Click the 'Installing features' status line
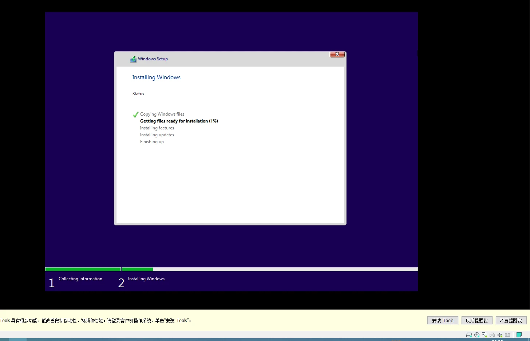Viewport: 530px width, 341px height. (157, 128)
